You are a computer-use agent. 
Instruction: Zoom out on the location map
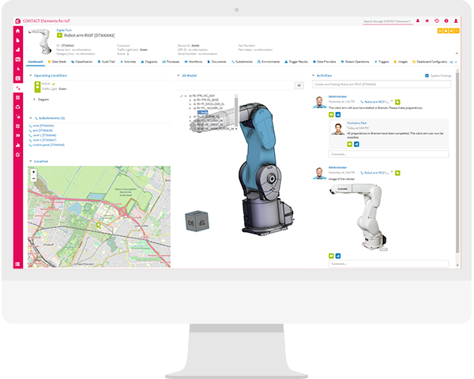33,178
